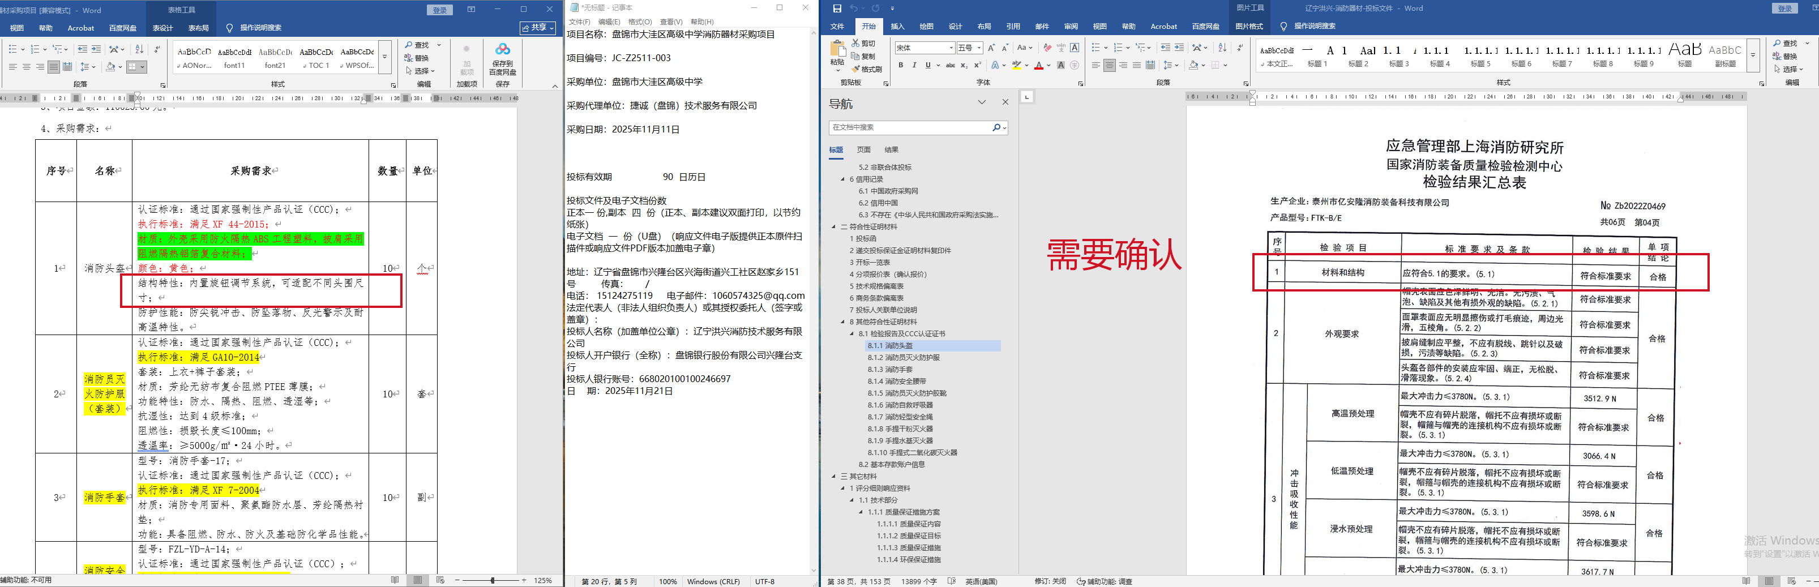Open the search options dropdown in the navigation pane
1819x587 pixels.
(x=1005, y=128)
